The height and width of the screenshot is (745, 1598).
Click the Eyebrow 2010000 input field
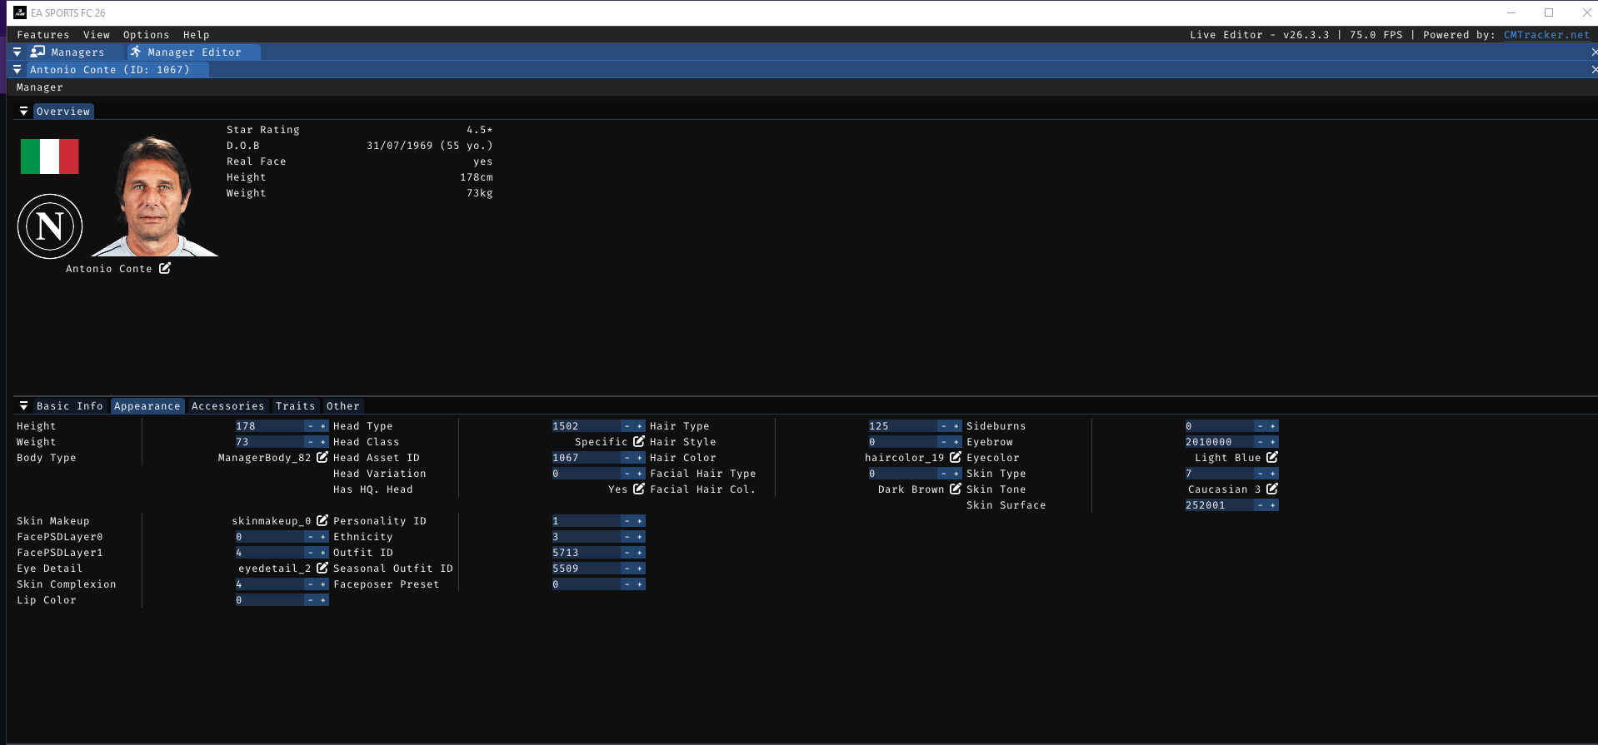pyautogui.click(x=1218, y=442)
